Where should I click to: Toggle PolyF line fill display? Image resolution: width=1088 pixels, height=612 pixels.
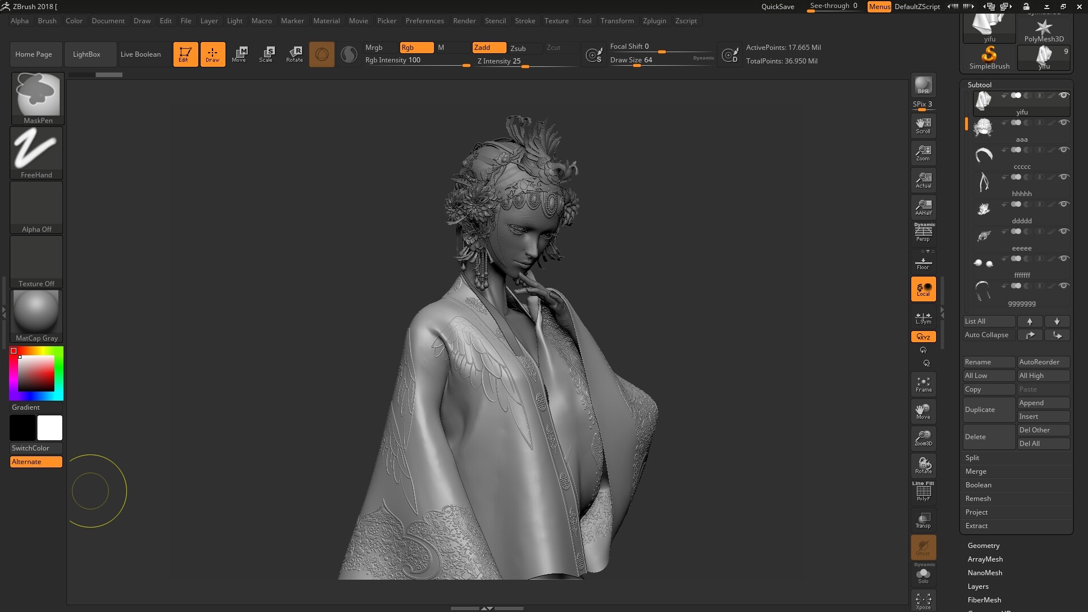point(923,492)
